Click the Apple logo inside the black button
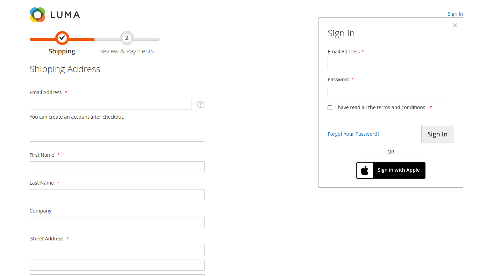This screenshot has width=487, height=276. [x=365, y=170]
